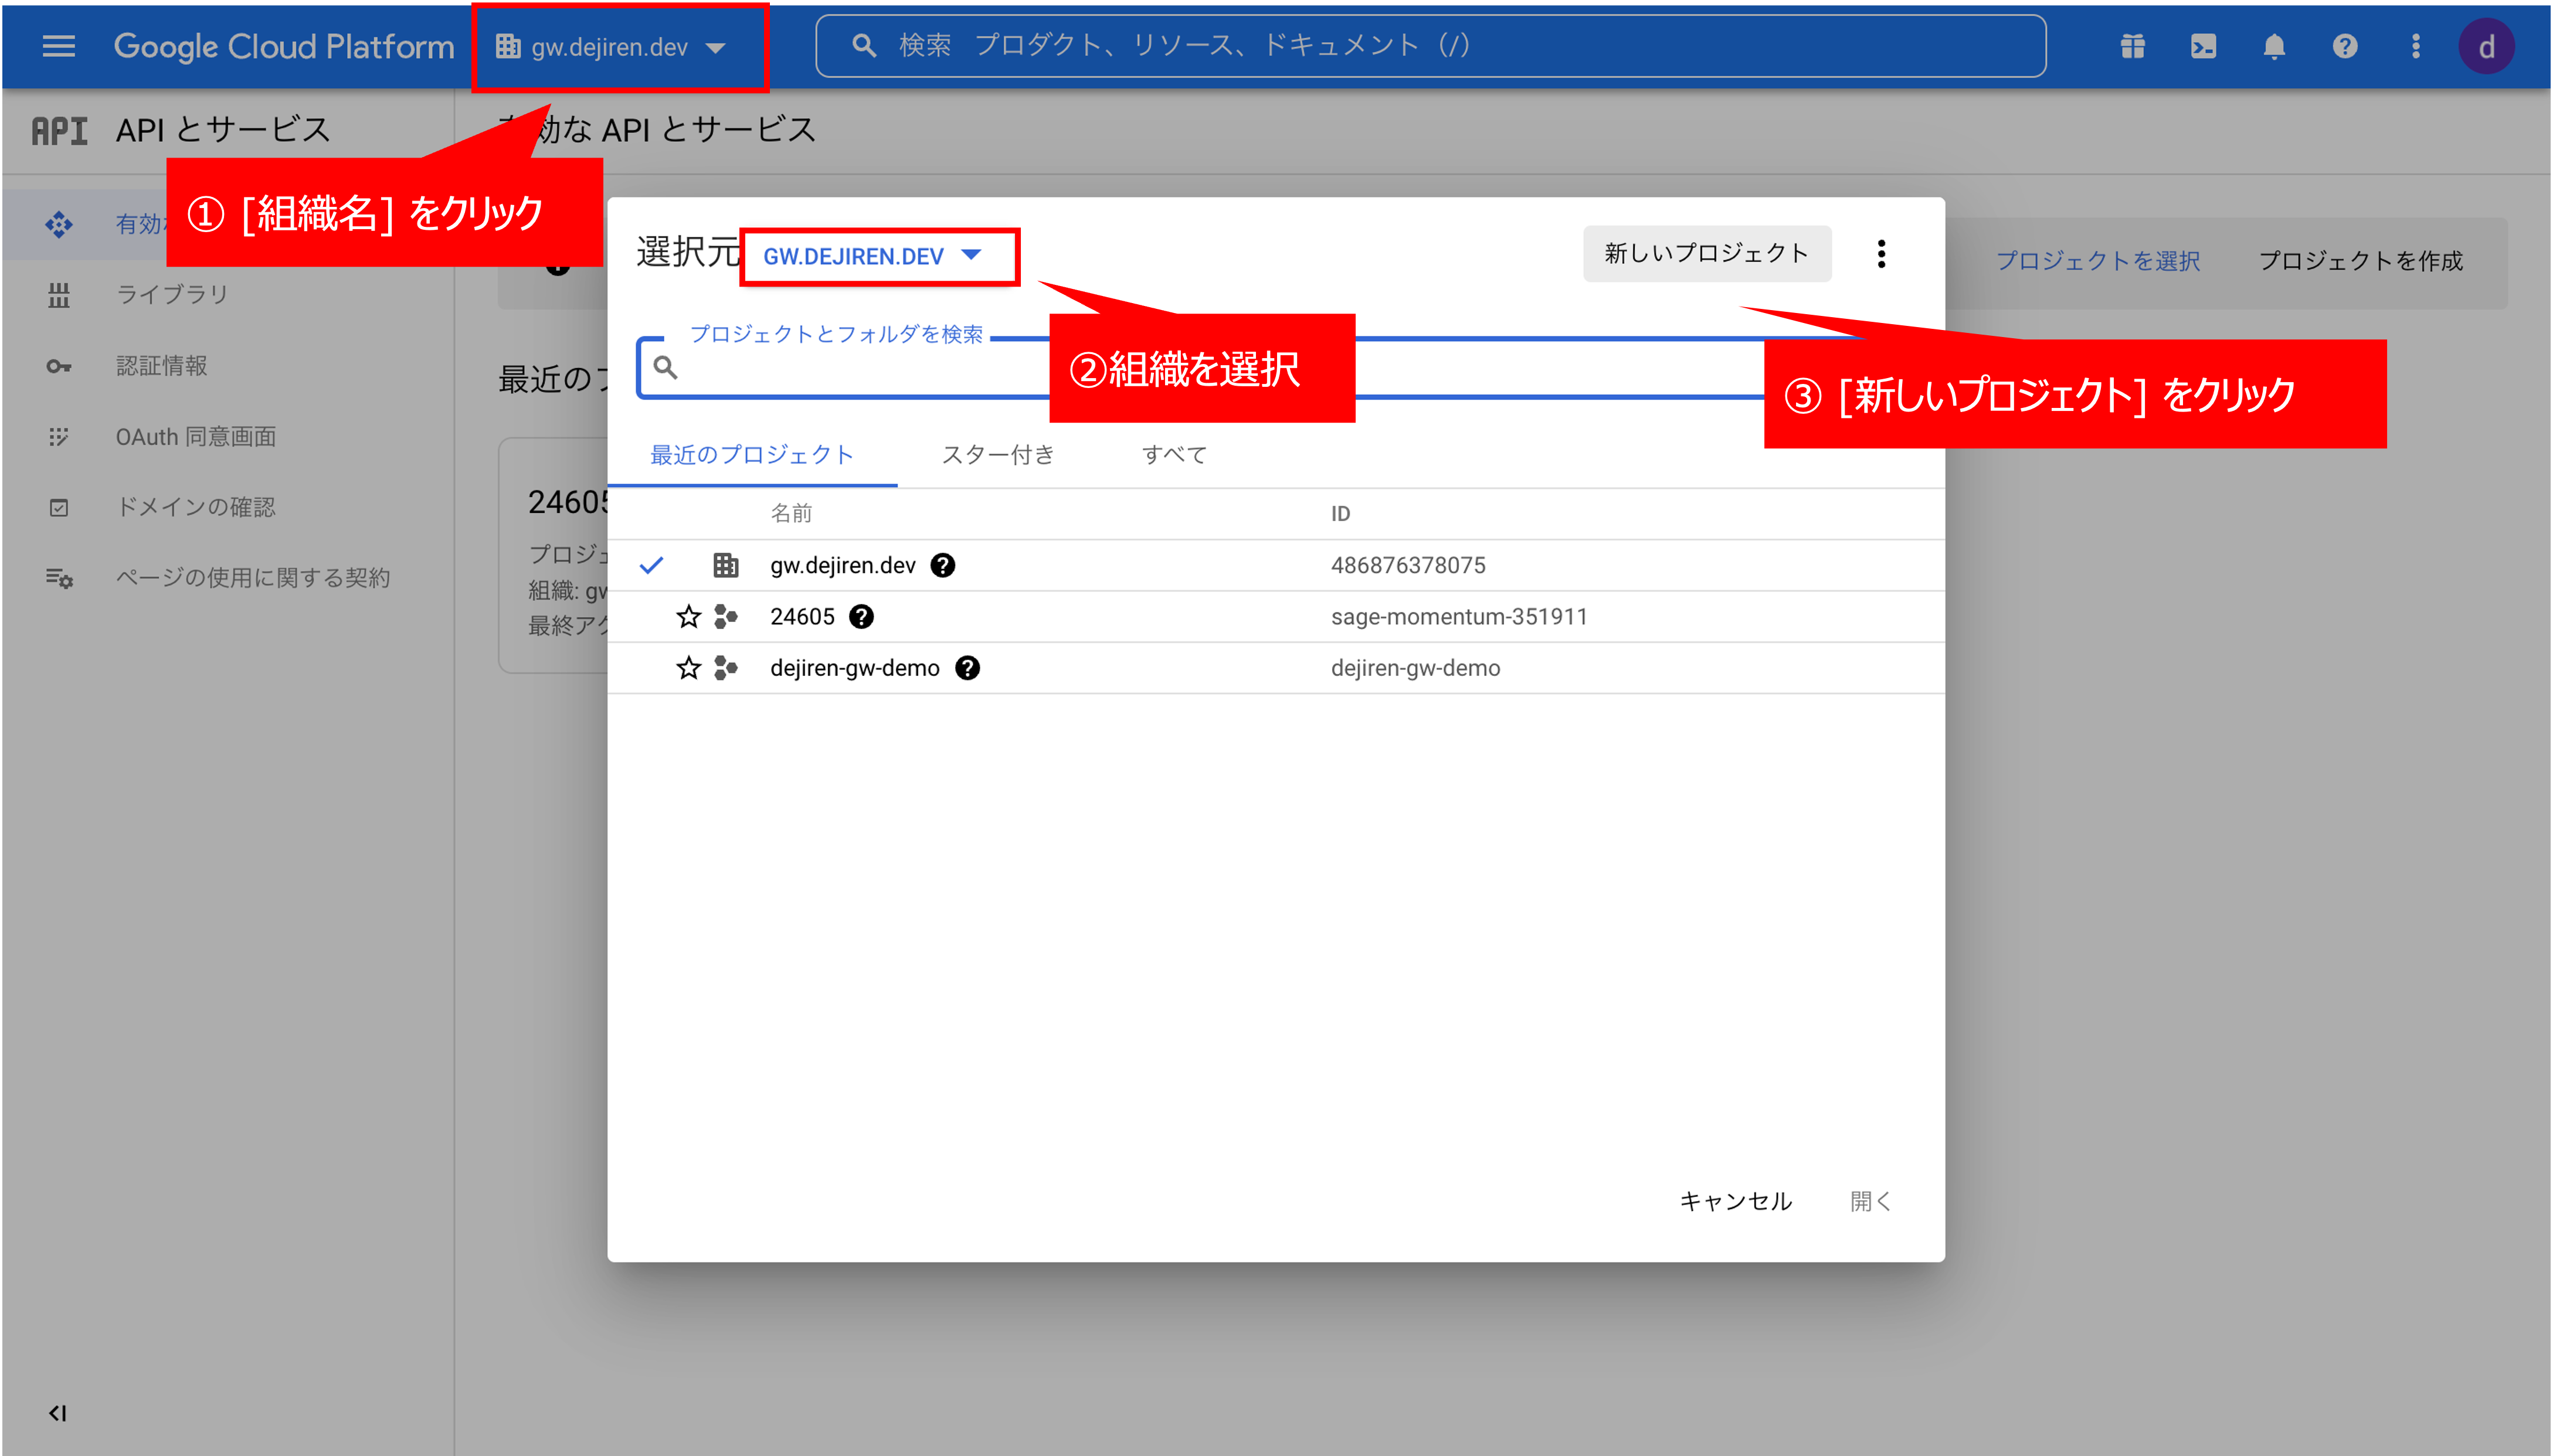Click the project icon in dejiren-gw-demo row
Viewport: 2553px width, 1456px height.
pos(726,668)
